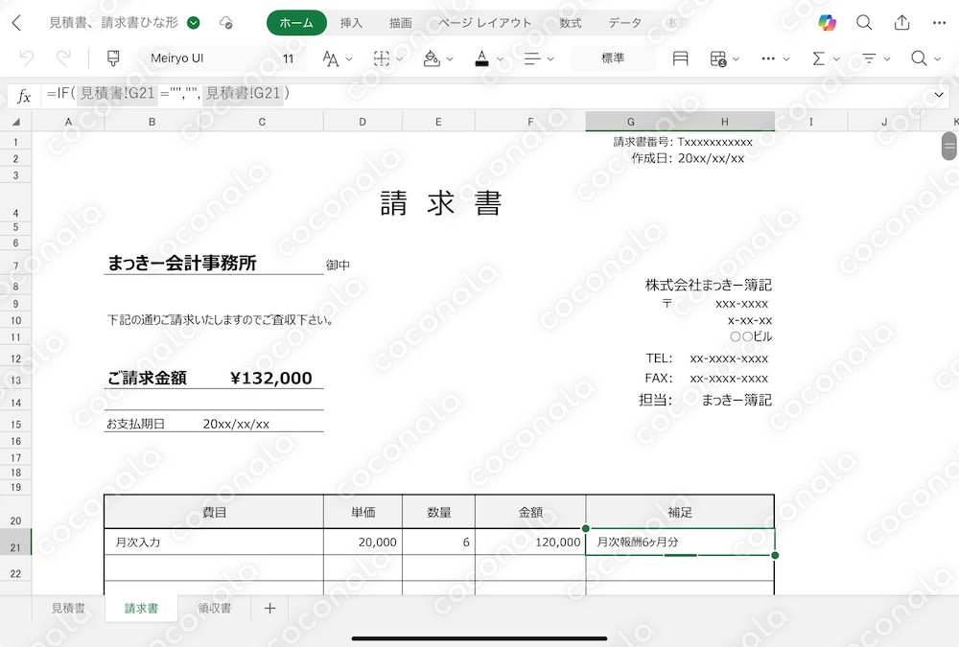959x647 pixels.
Task: Expand the fill color dropdown arrow
Action: click(450, 59)
